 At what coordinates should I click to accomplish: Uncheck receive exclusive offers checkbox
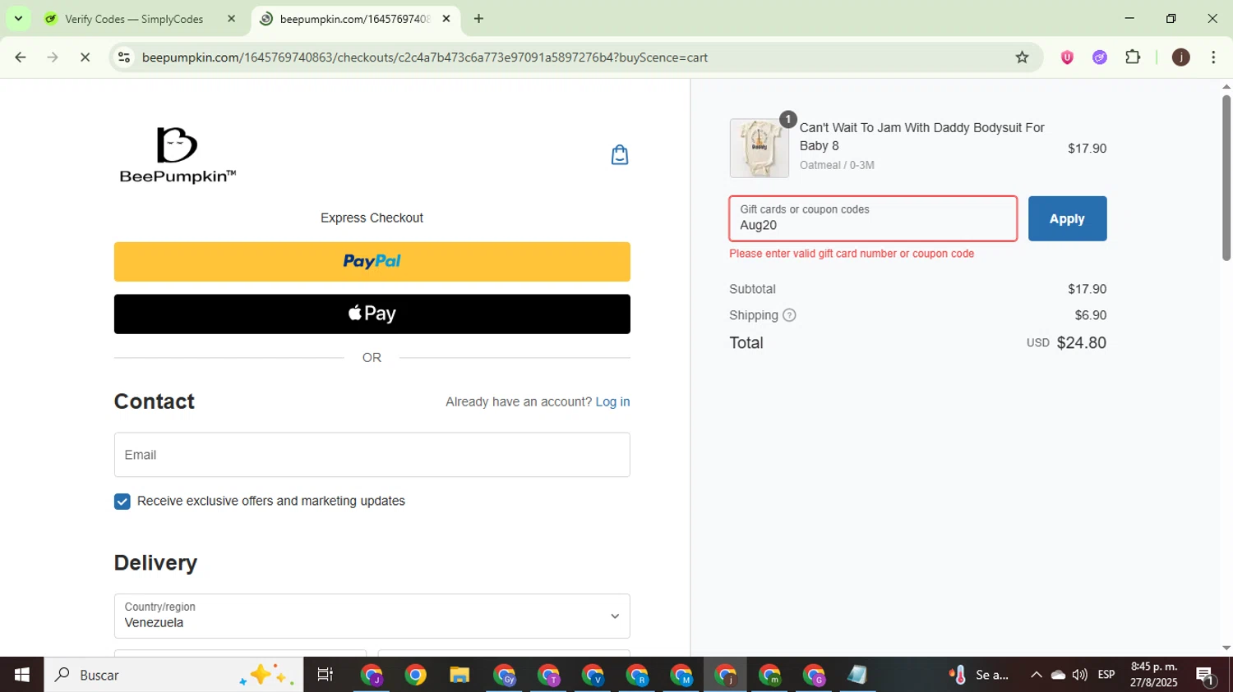pyautogui.click(x=122, y=502)
